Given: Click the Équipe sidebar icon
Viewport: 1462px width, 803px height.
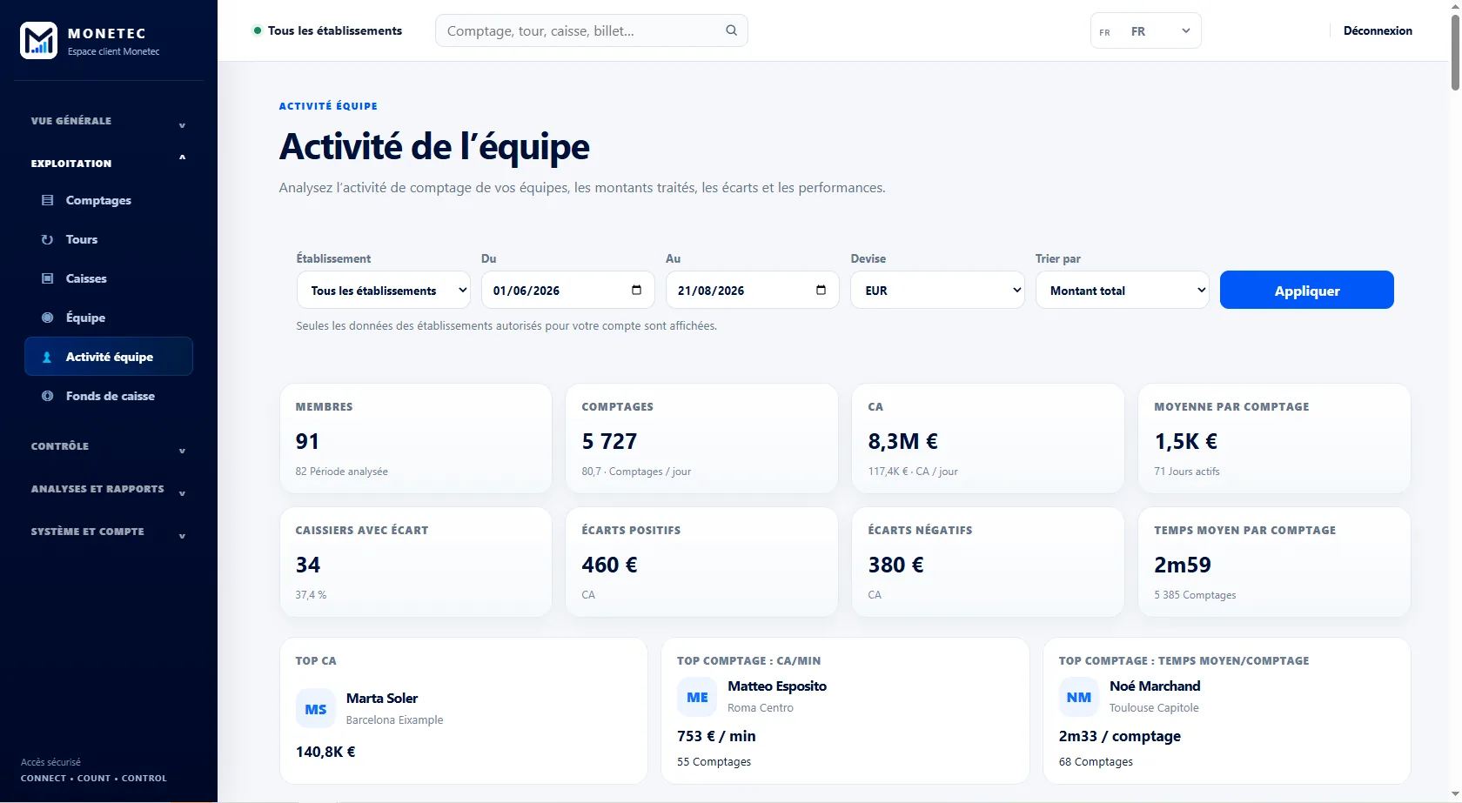Looking at the screenshot, I should click(x=48, y=318).
